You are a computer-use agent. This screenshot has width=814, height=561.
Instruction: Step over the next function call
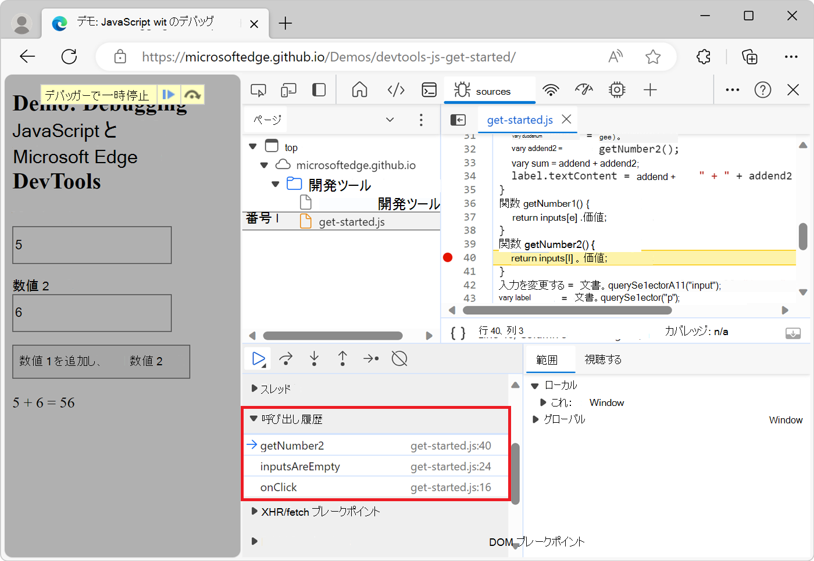point(285,358)
